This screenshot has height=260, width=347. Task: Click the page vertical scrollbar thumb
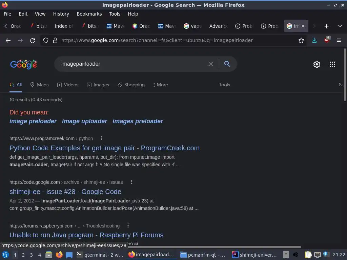[345, 74]
